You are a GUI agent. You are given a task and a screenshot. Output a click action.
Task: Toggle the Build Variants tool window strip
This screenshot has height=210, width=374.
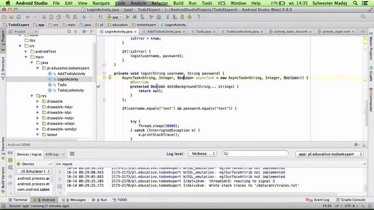click(x=3, y=180)
